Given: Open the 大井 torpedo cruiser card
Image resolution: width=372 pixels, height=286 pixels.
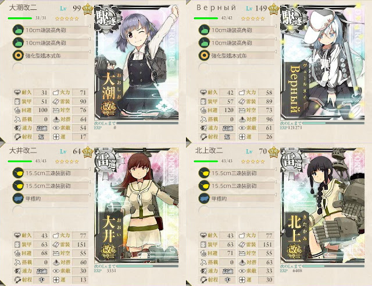Looking at the screenshot, I should 137,205.
